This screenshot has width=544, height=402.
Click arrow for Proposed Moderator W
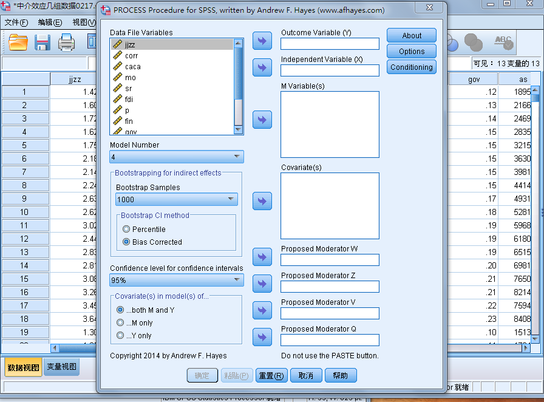262,257
